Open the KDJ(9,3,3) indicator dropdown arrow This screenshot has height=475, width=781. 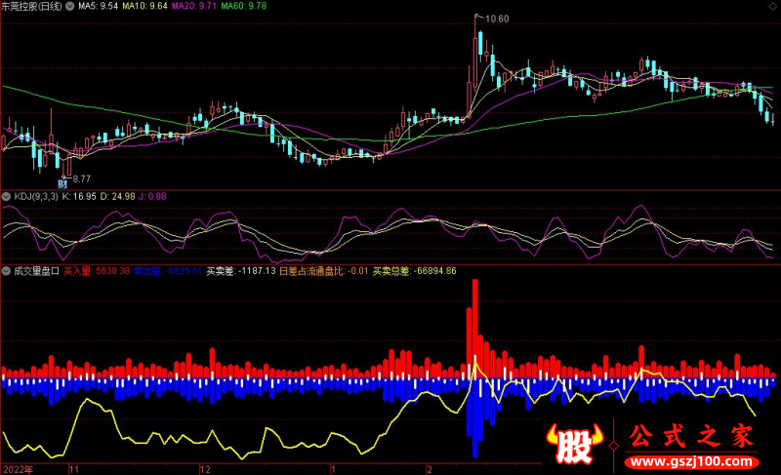[7, 197]
